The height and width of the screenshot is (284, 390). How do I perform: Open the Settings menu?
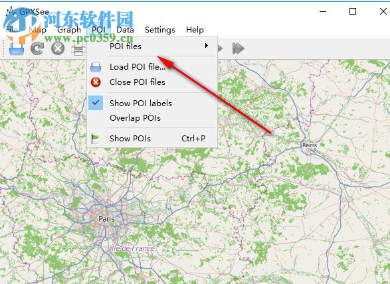(160, 30)
